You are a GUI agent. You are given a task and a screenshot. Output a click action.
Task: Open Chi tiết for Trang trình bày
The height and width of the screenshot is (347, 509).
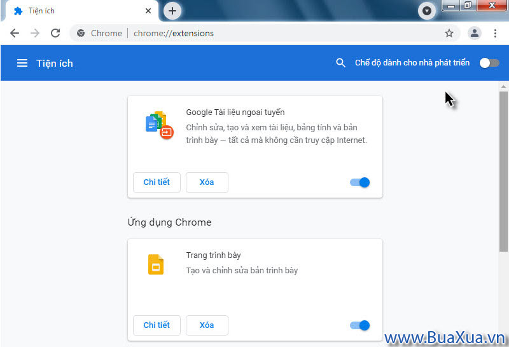pos(157,325)
